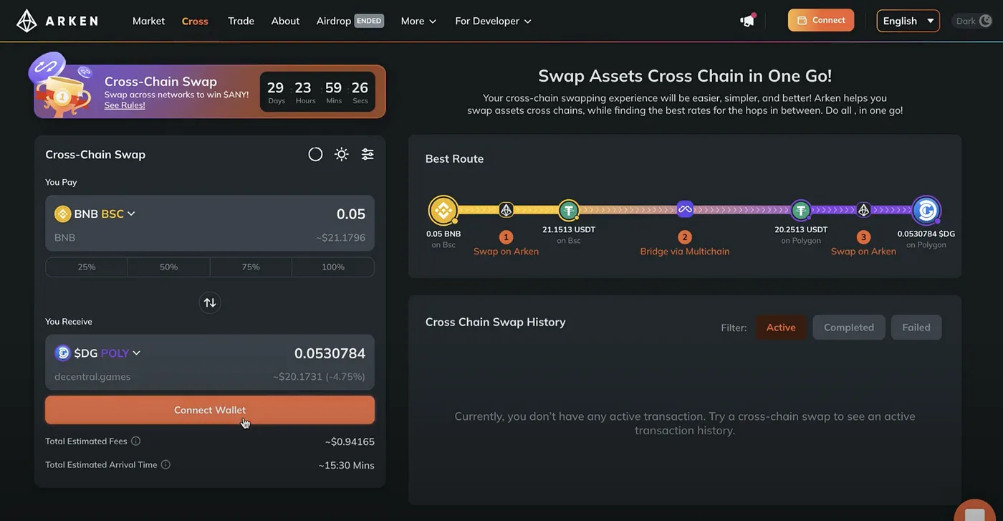Click the 0.0530784 $DG route amount
The image size is (1003, 521).
pyautogui.click(x=926, y=234)
